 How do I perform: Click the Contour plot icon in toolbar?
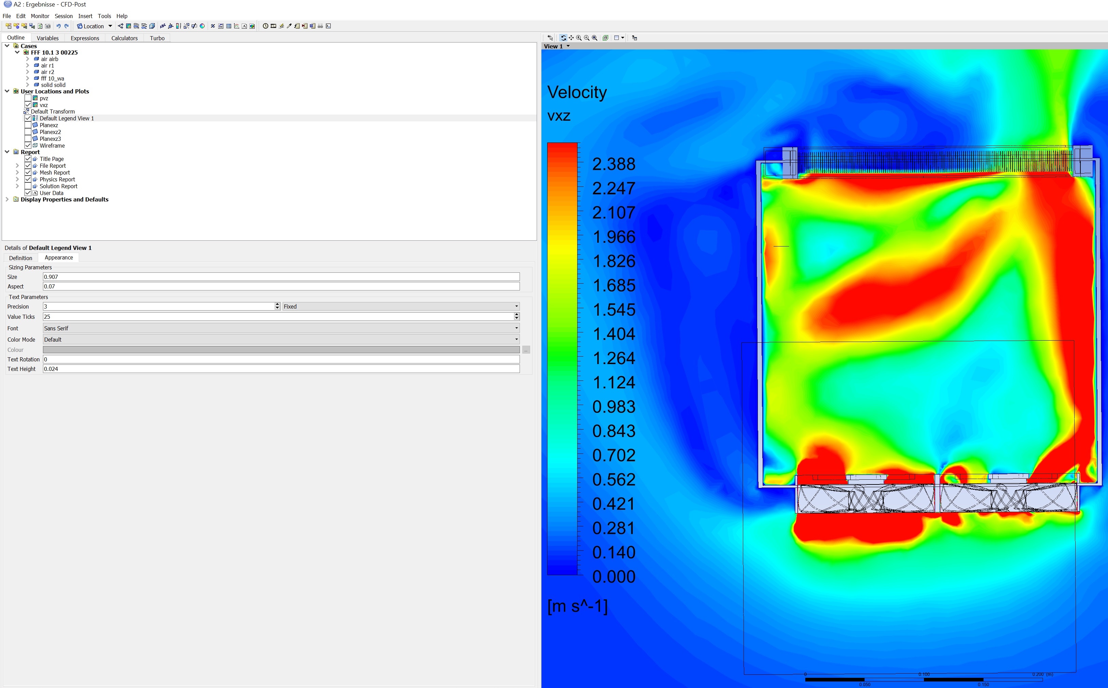128,26
